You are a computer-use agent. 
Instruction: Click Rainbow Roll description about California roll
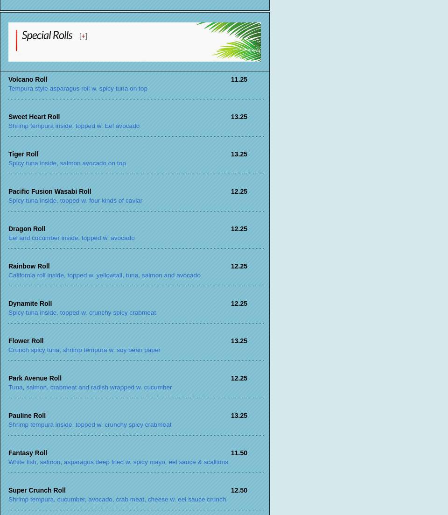[104, 275]
